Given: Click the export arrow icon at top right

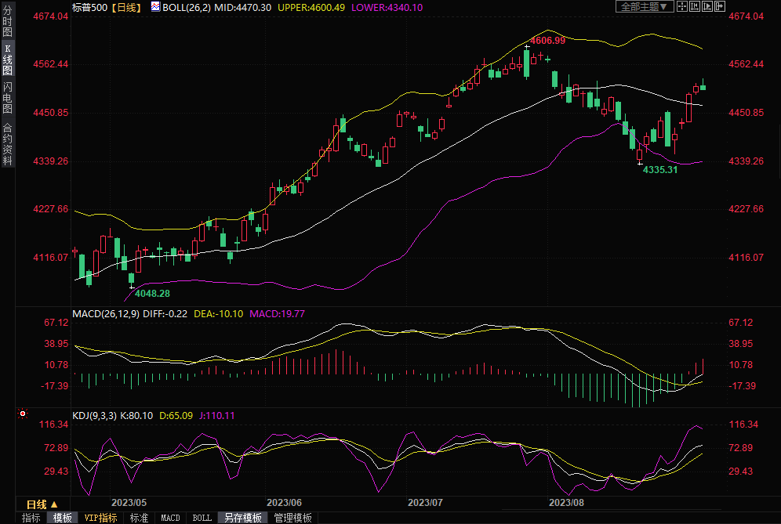Looking at the screenshot, I should coord(721,6).
